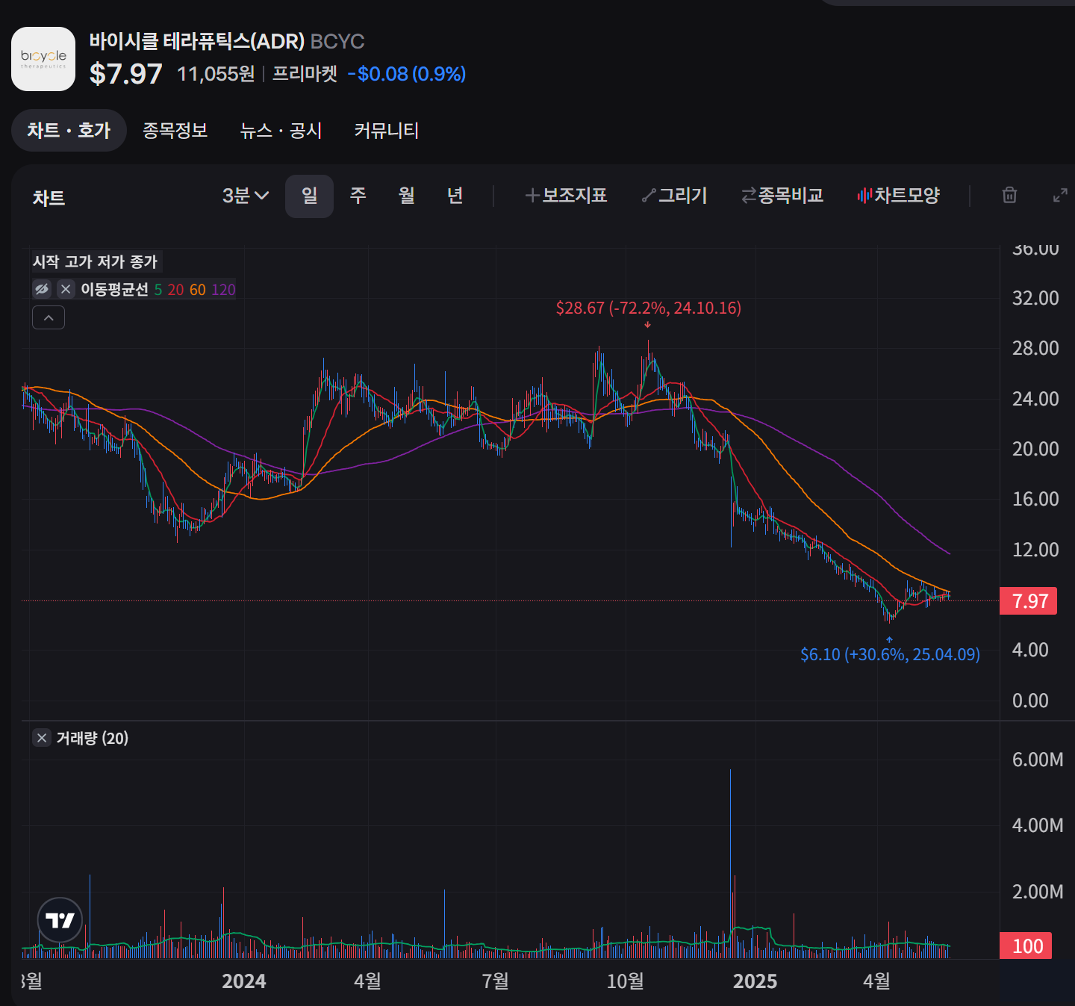This screenshot has height=1006, width=1075.
Task: Click the BCYC ticker symbol
Action: click(x=337, y=41)
